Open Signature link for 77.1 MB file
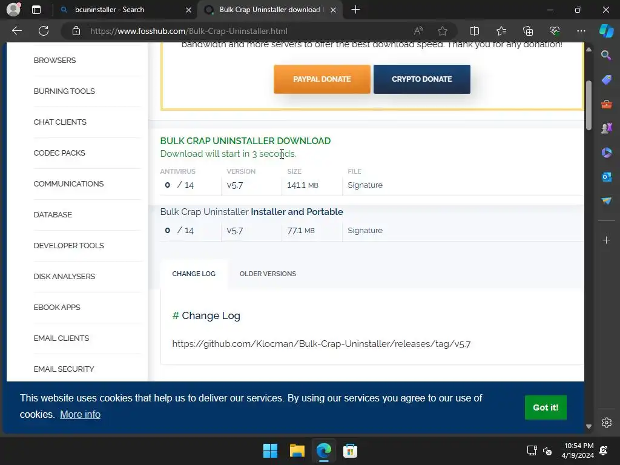 [365, 230]
